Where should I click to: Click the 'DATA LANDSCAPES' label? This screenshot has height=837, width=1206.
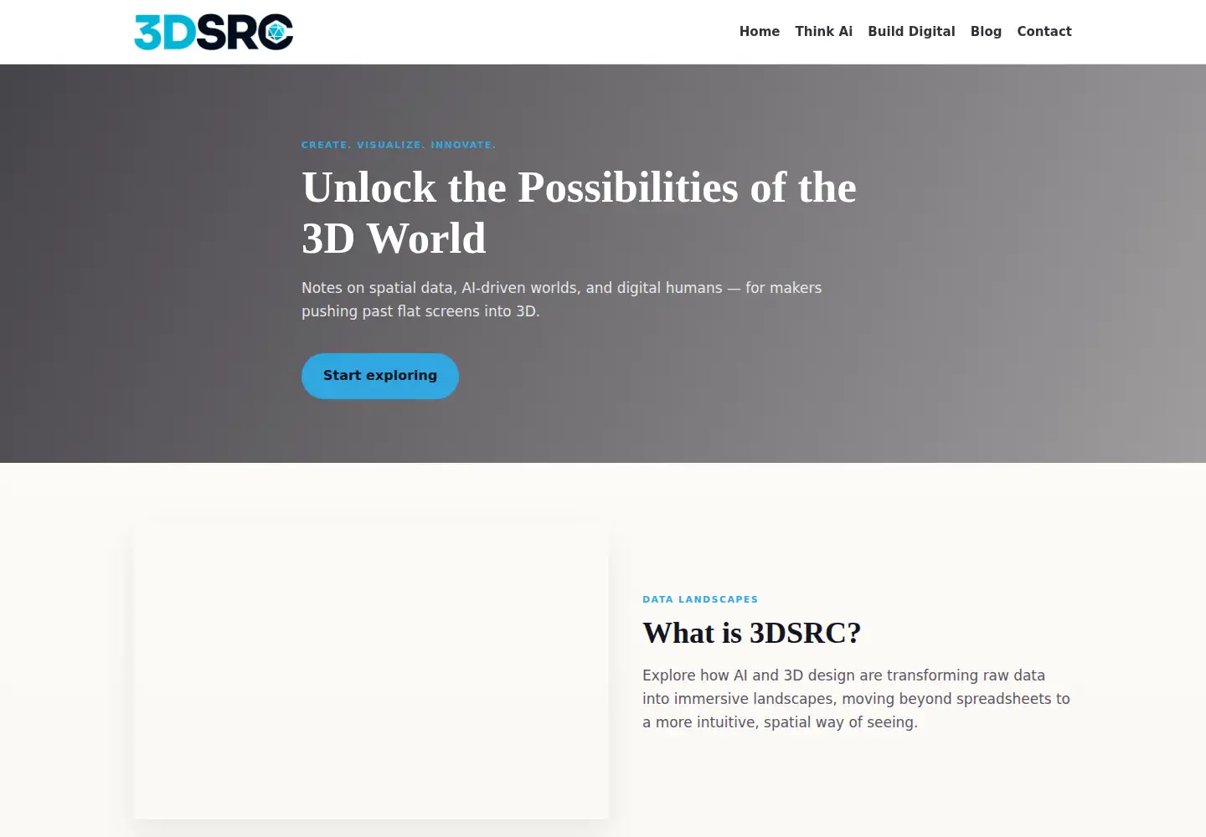point(700,599)
